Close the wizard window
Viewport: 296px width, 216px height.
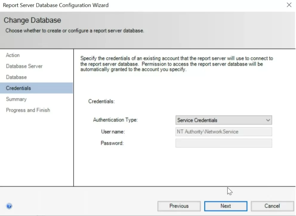289,5
